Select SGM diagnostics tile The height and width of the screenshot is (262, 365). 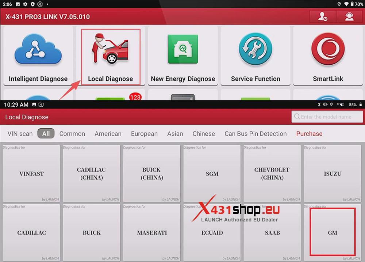[212, 174]
